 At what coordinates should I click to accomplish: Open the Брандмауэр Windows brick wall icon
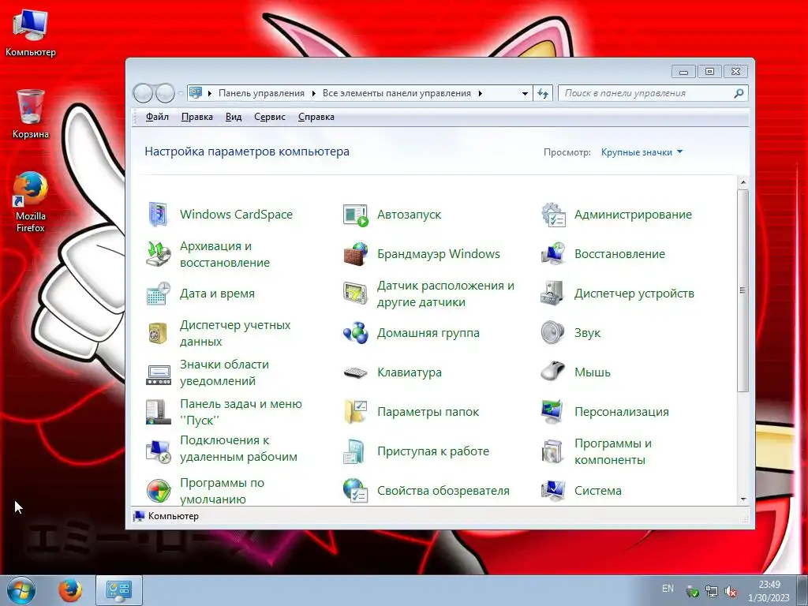[x=356, y=254]
